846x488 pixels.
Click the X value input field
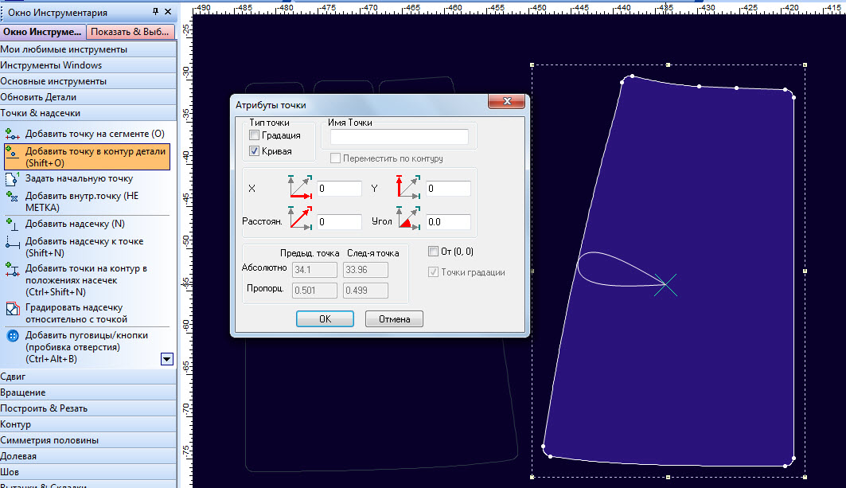pos(339,189)
